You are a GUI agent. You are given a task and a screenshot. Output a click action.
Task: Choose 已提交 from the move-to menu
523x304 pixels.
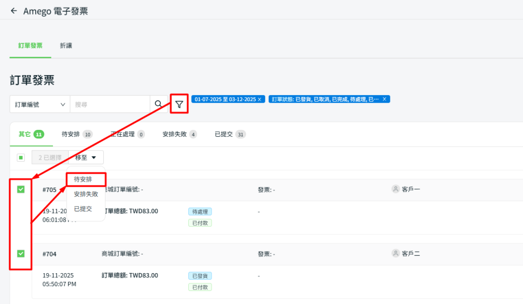[x=83, y=208]
